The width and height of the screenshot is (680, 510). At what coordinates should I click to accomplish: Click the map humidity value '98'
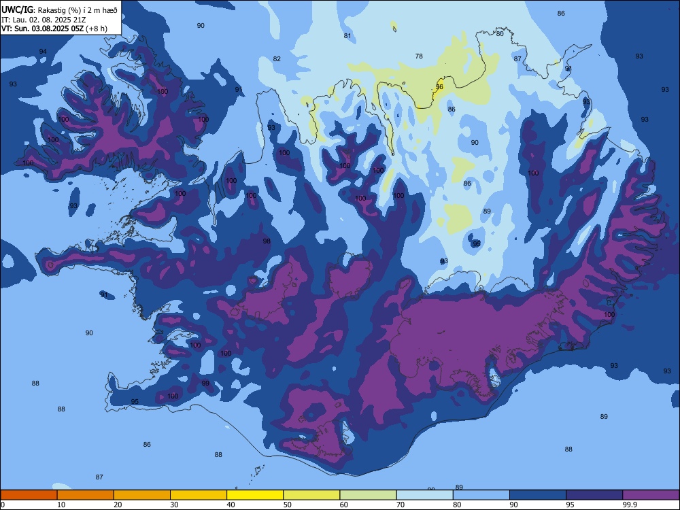click(x=267, y=241)
